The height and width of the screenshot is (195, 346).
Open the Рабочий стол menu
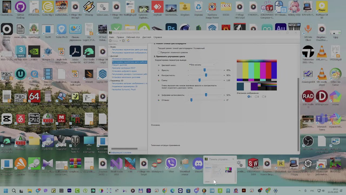point(133,37)
